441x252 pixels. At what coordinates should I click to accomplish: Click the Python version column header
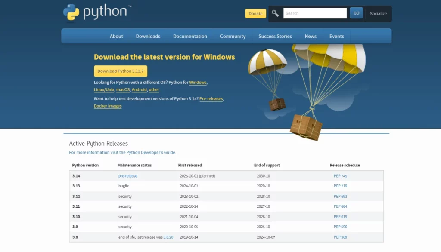85,165
